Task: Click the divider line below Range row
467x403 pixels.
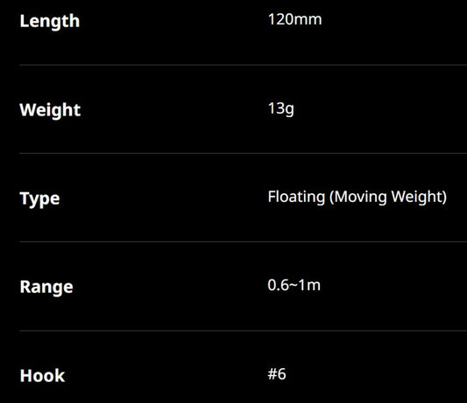Action: tap(243, 330)
